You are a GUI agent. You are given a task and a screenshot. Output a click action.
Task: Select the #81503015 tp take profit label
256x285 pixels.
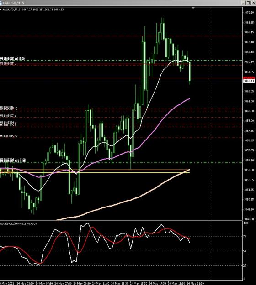(x=9, y=136)
